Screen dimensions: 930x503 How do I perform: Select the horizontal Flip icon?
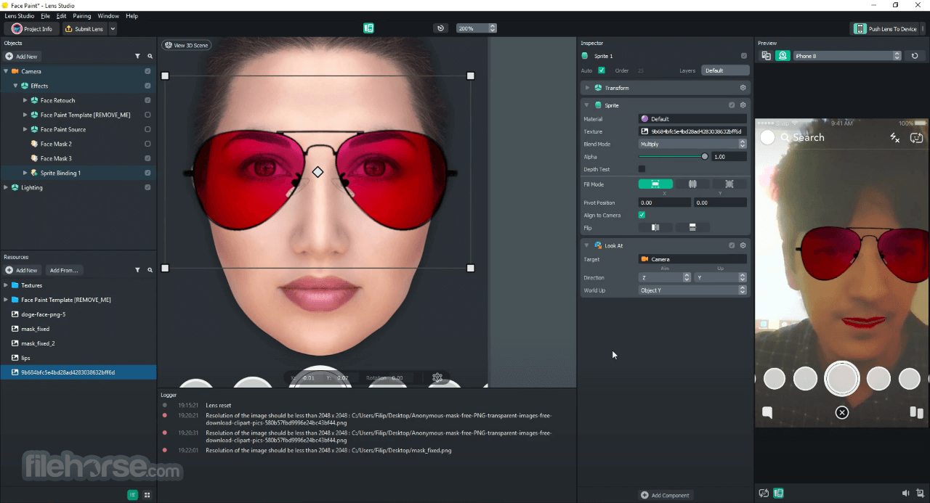655,227
